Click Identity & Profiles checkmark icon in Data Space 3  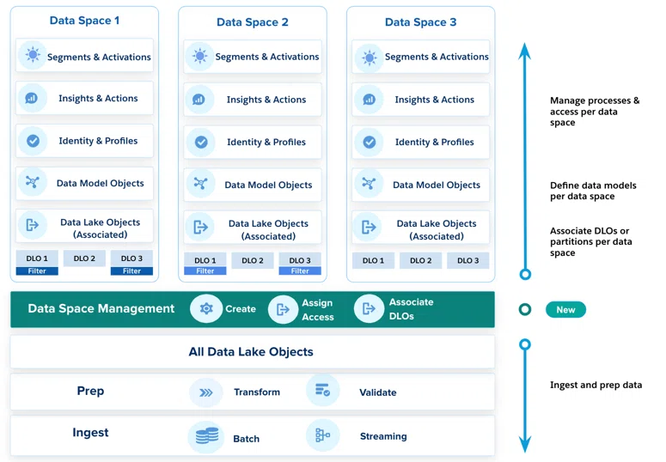tap(370, 142)
